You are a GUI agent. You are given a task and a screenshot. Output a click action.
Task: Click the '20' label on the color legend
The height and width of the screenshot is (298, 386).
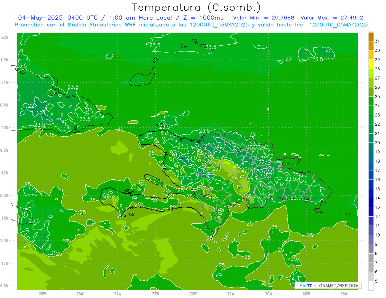378,143
